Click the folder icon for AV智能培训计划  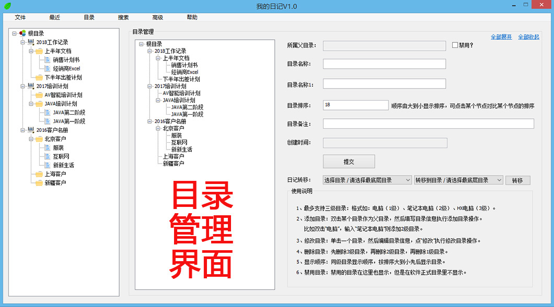point(39,95)
